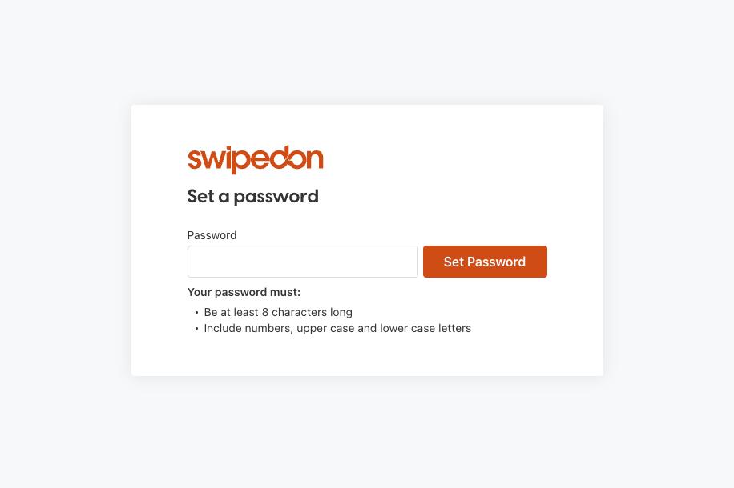734x488 pixels.
Task: Click the word 'must:' in bold text
Action: [x=284, y=292]
